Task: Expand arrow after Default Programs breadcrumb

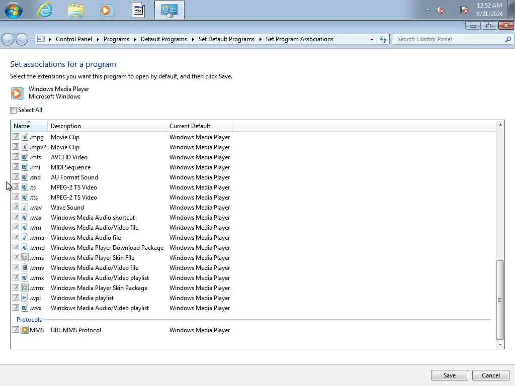Action: 193,39
